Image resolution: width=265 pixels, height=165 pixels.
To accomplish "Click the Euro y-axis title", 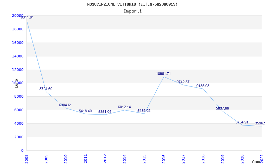I will 16,83.
